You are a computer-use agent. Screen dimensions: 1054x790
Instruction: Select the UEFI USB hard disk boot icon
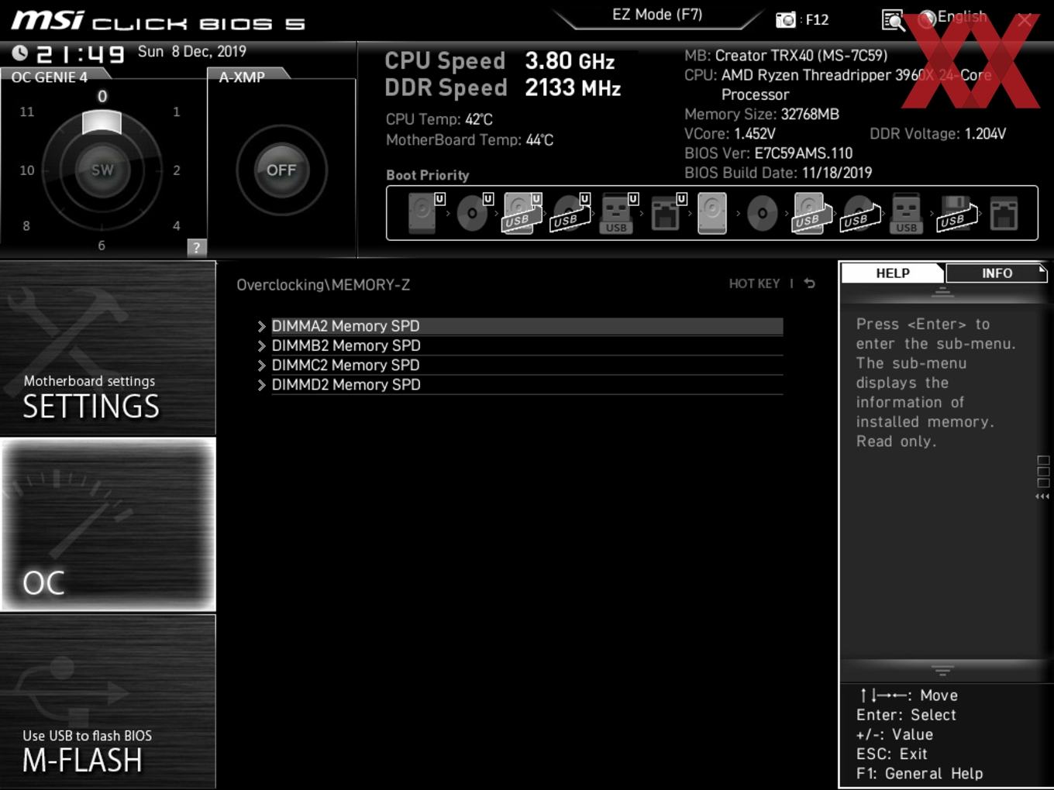[522, 213]
